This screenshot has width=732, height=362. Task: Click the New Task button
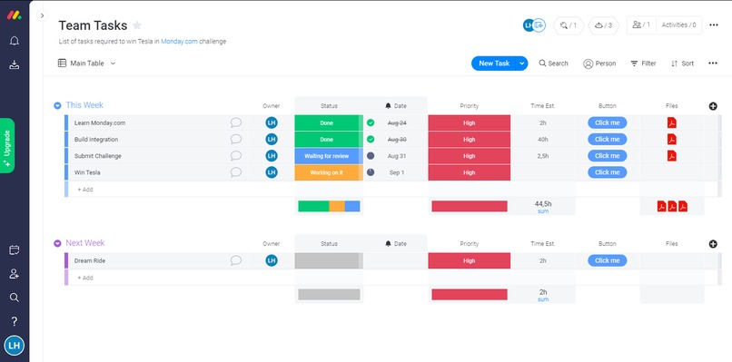point(493,64)
